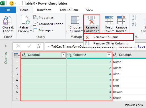
Task: Select the Column1 header
Action: click(x=44, y=55)
